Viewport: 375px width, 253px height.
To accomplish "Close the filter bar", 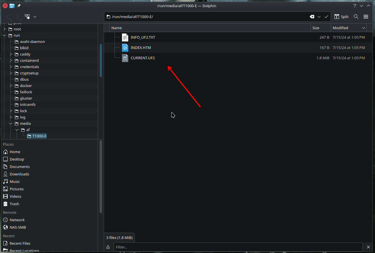I will pyautogui.click(x=368, y=247).
